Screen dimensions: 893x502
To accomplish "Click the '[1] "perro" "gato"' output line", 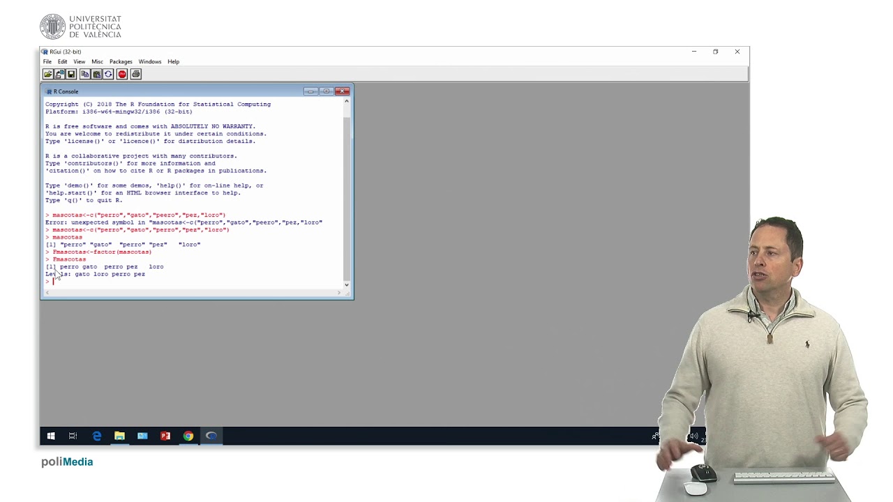I will [123, 245].
